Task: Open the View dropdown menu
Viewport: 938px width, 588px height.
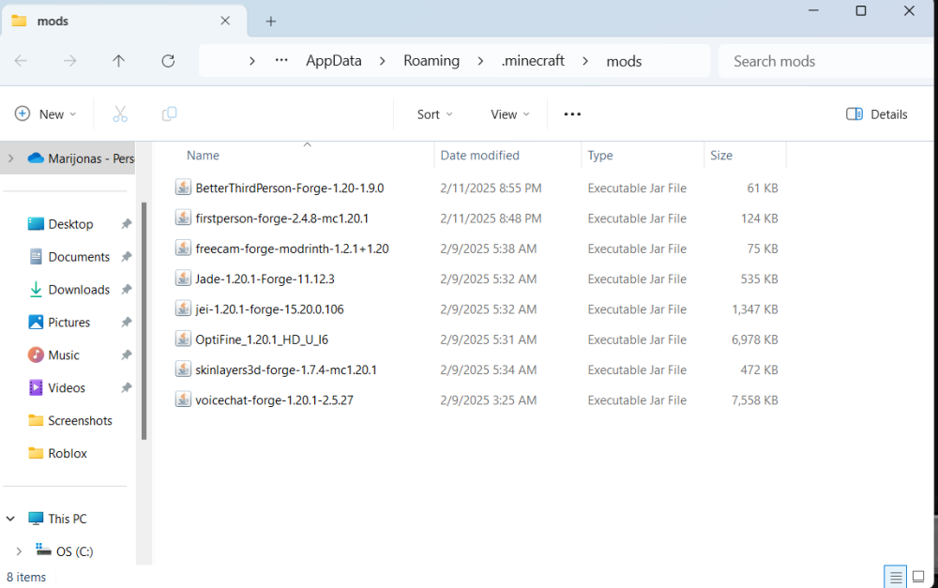Action: (509, 114)
